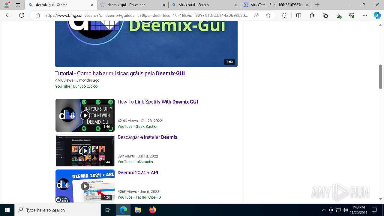The image size is (384, 216).
Task: Close the deemix gui - Search tab
Action: pos(92,5)
